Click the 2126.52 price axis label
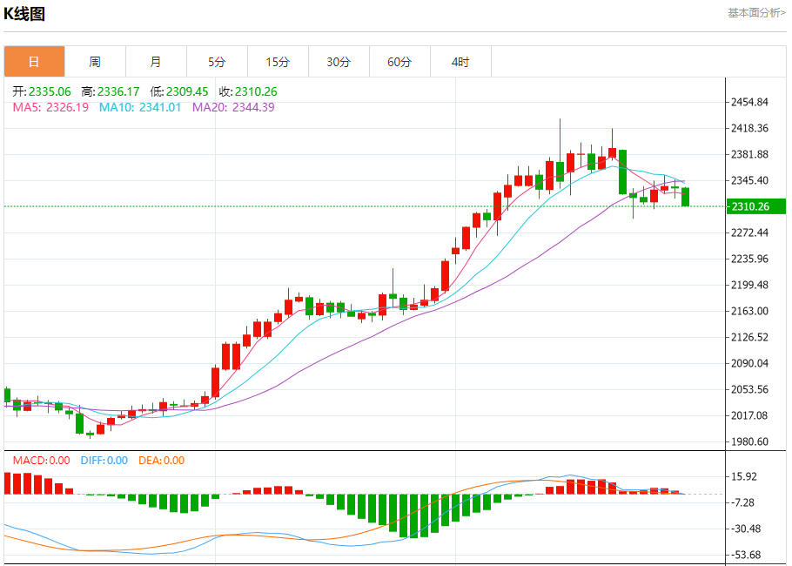The image size is (792, 566). pyautogui.click(x=749, y=337)
